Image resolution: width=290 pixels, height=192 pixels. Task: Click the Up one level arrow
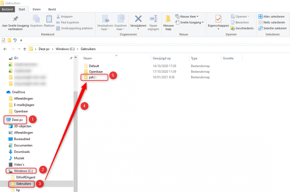coord(25,49)
